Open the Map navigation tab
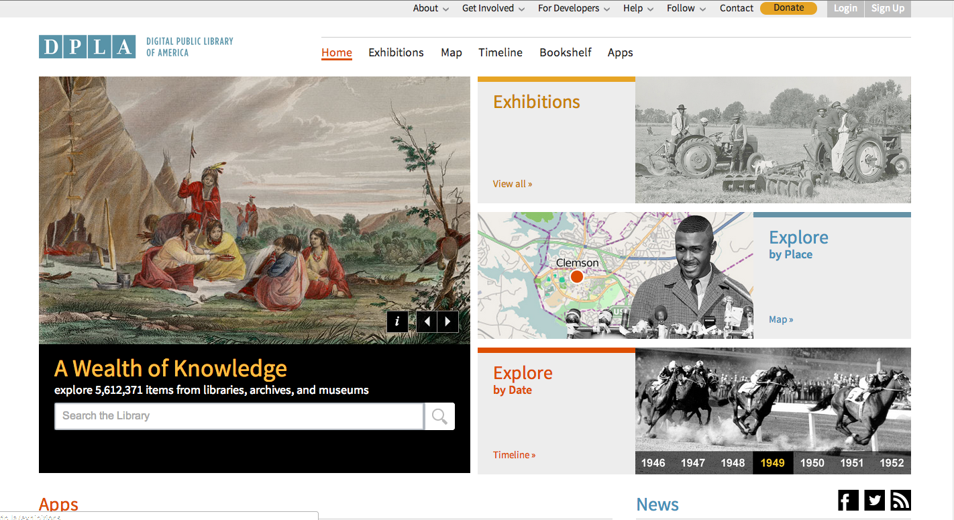The height and width of the screenshot is (520, 954). point(452,52)
